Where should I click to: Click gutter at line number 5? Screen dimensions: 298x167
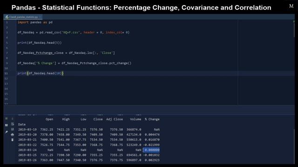[7, 43]
